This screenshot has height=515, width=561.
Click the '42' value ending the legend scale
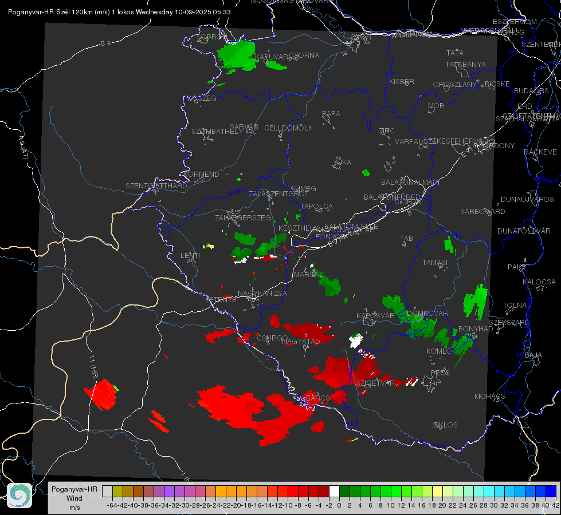point(555,505)
